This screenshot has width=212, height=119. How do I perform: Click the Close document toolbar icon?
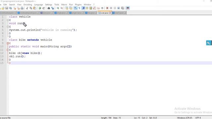pyautogui.click(x=14, y=8)
